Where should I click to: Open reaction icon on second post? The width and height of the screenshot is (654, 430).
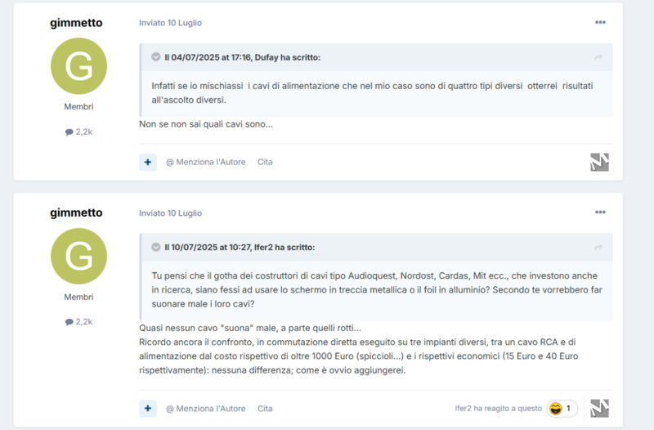point(600,408)
